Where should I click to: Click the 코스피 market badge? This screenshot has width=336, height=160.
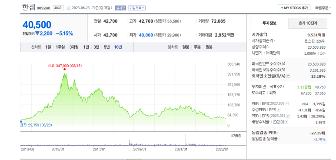(58, 8)
